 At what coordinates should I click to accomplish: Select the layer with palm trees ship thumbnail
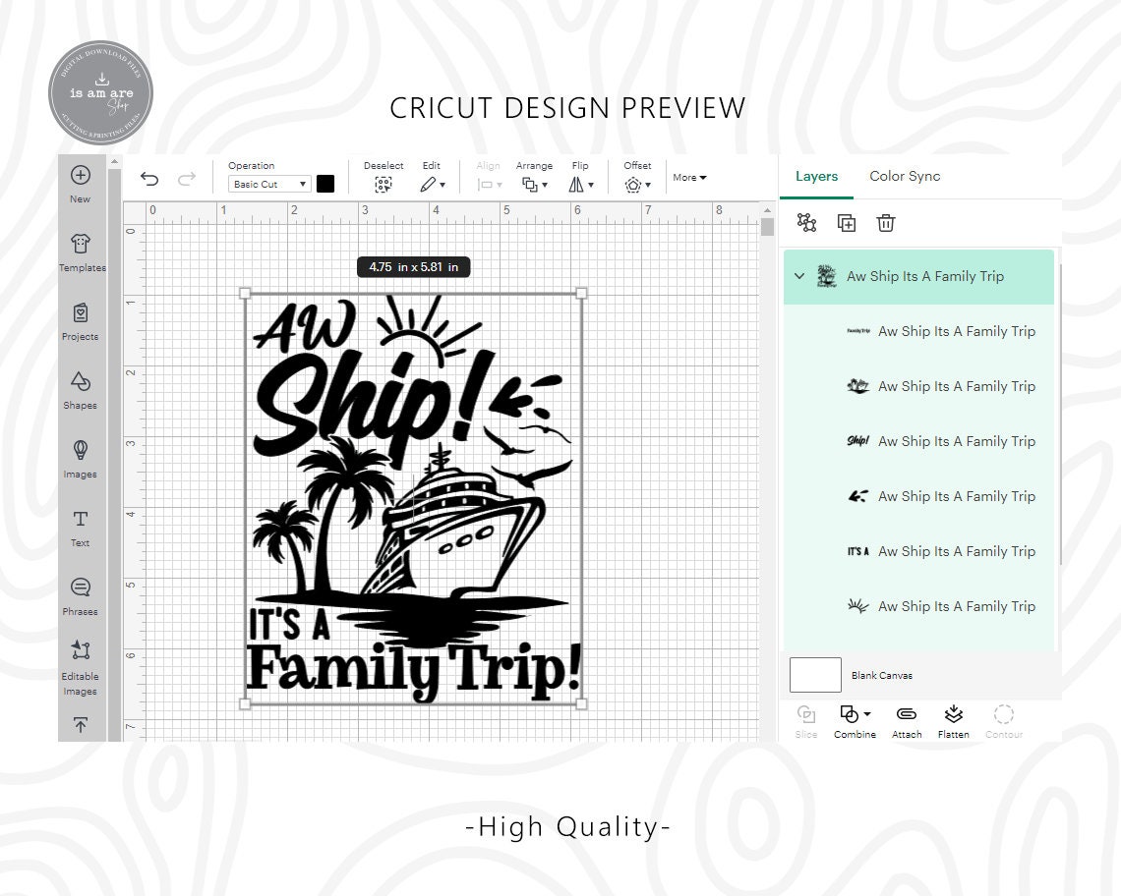tap(918, 386)
